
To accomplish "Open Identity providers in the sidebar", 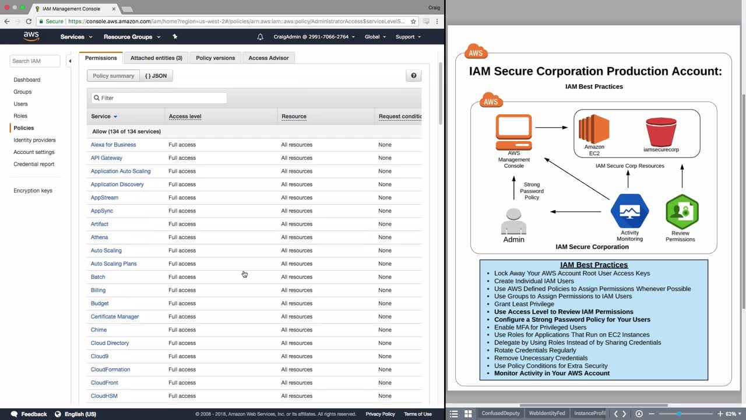I will point(34,141).
